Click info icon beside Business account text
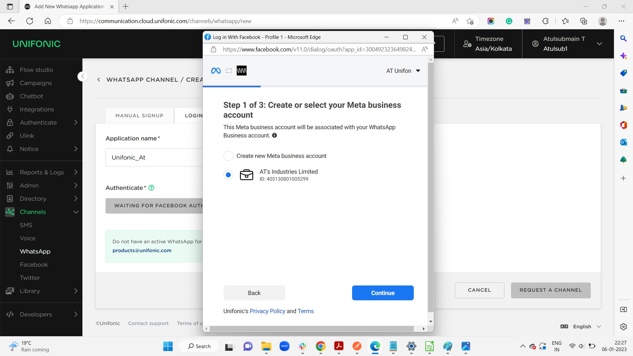 pos(274,135)
